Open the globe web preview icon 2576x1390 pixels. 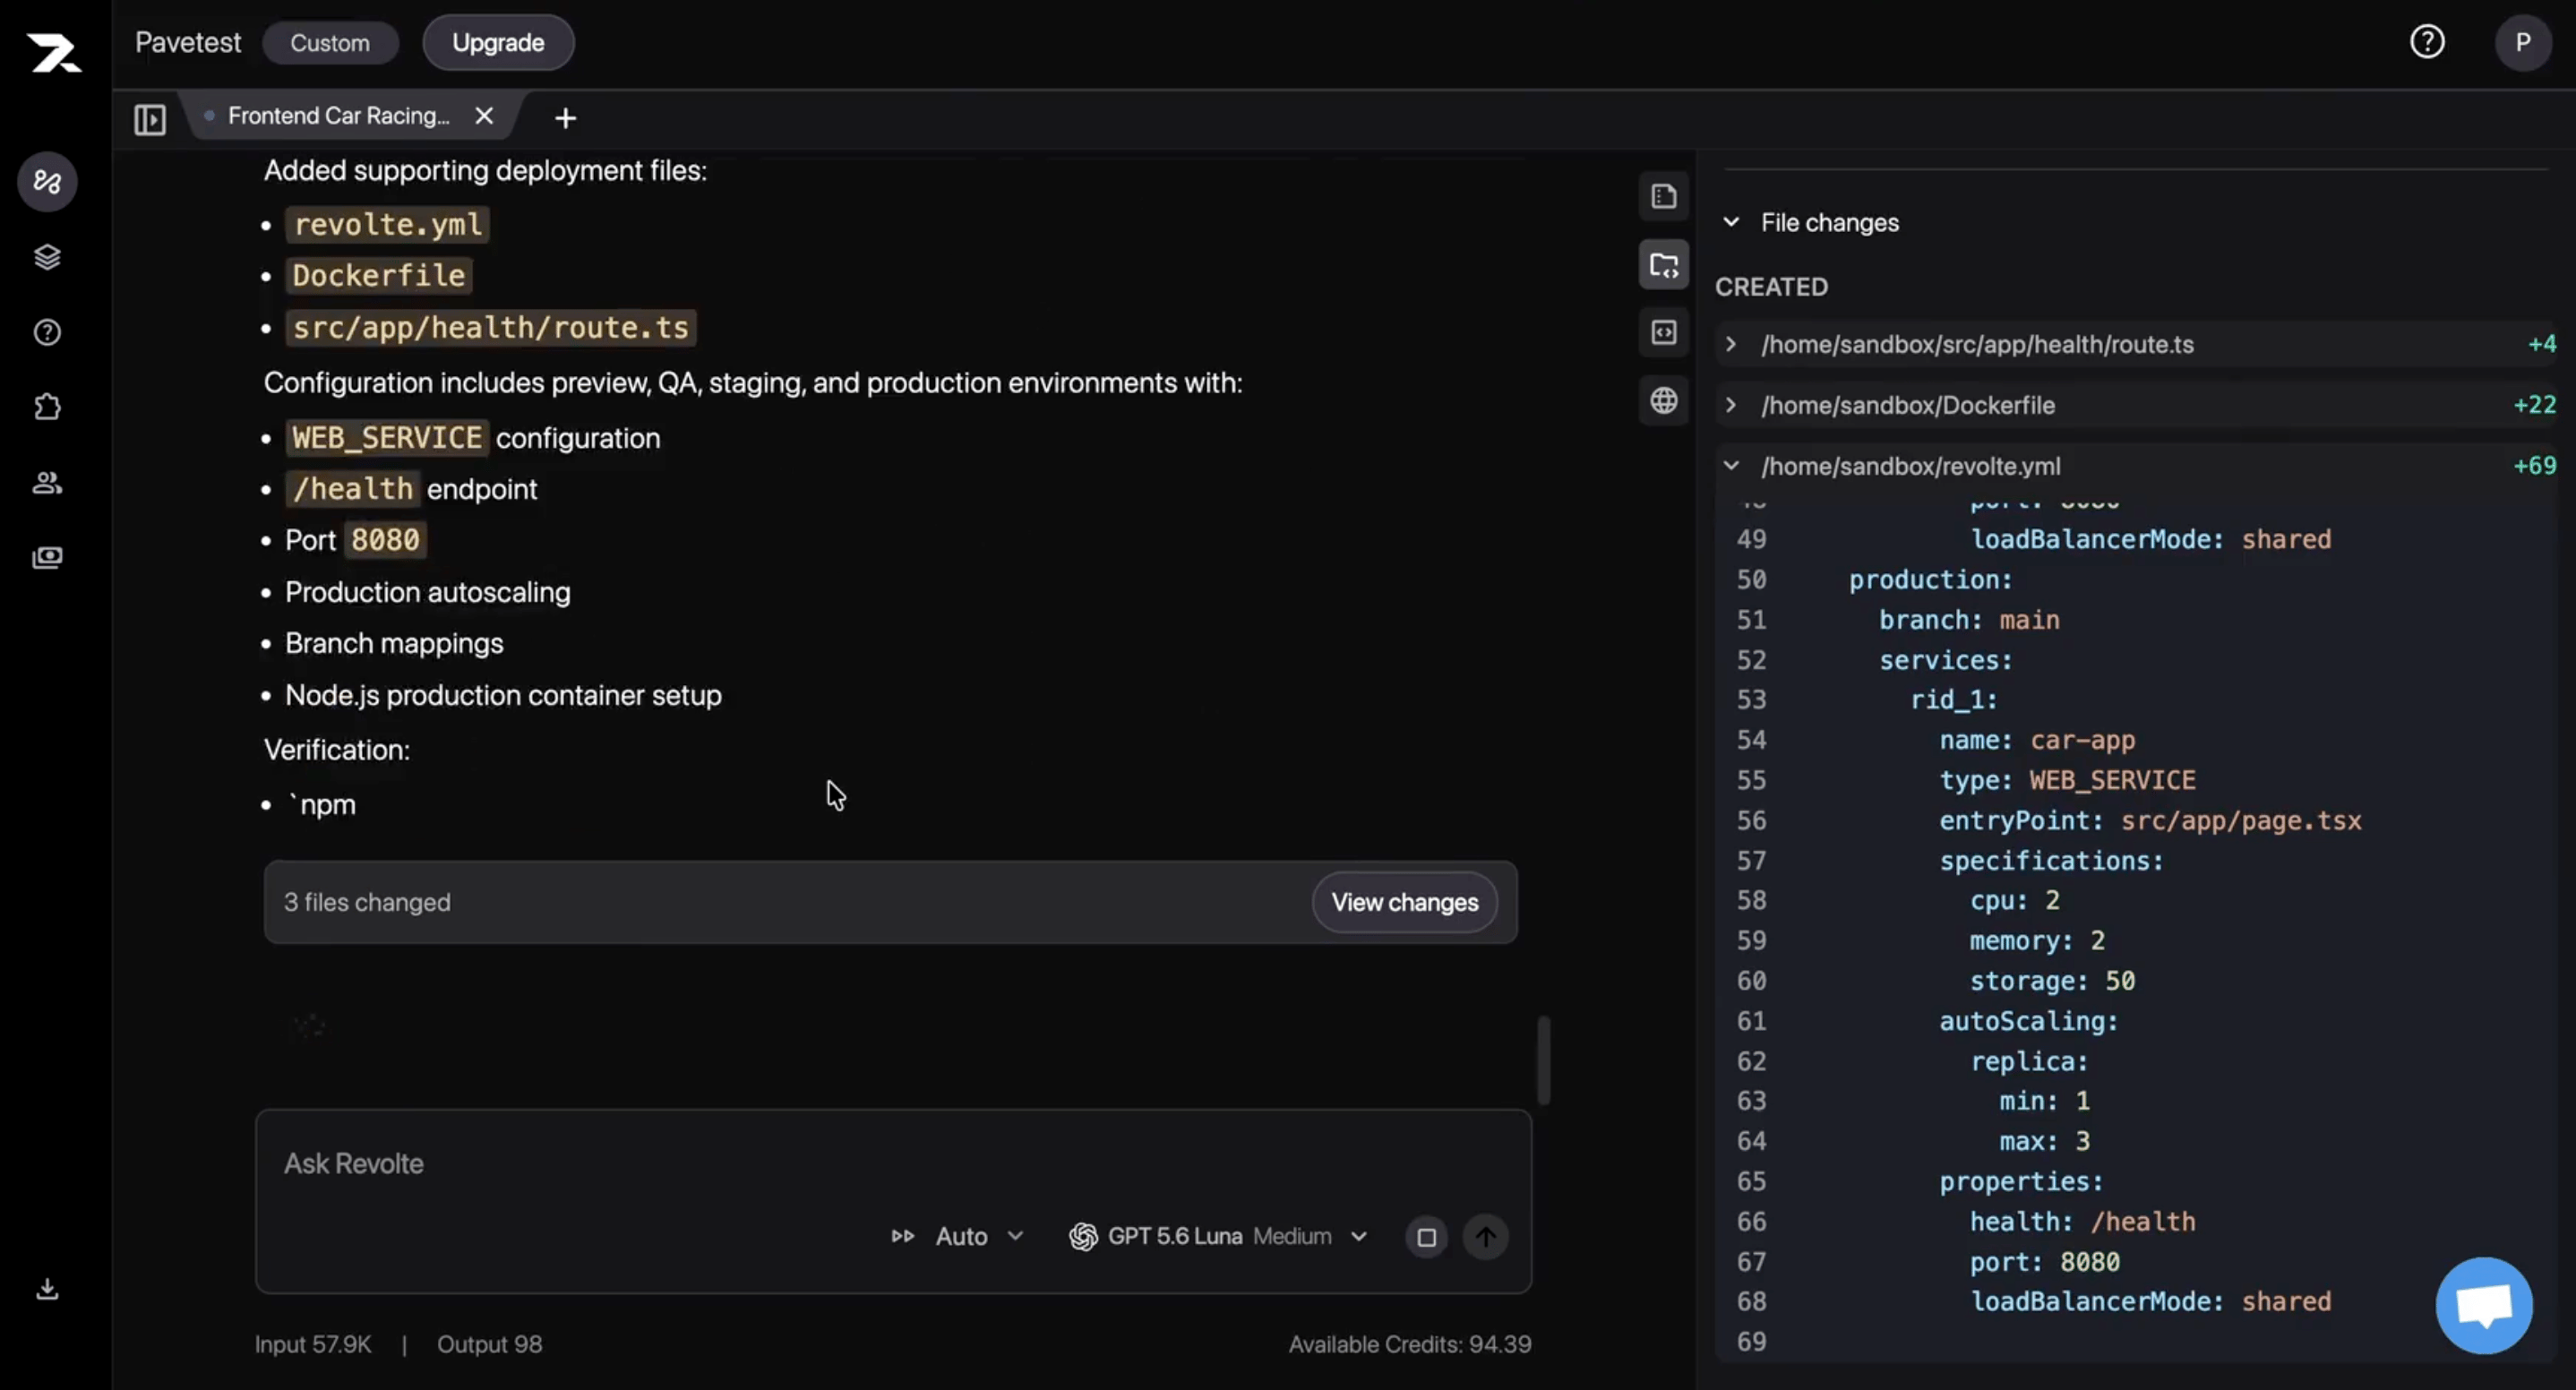tap(1664, 401)
